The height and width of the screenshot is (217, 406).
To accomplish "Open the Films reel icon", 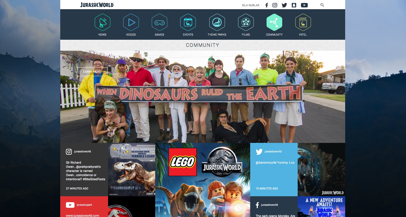I will (x=246, y=22).
